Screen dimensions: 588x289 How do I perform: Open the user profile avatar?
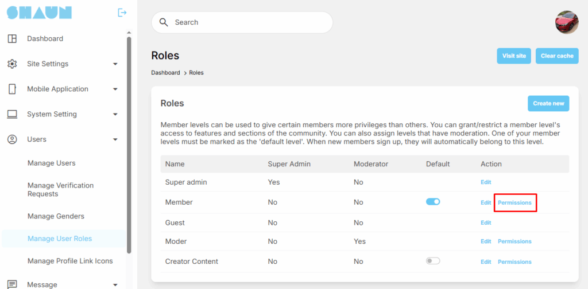(x=566, y=22)
